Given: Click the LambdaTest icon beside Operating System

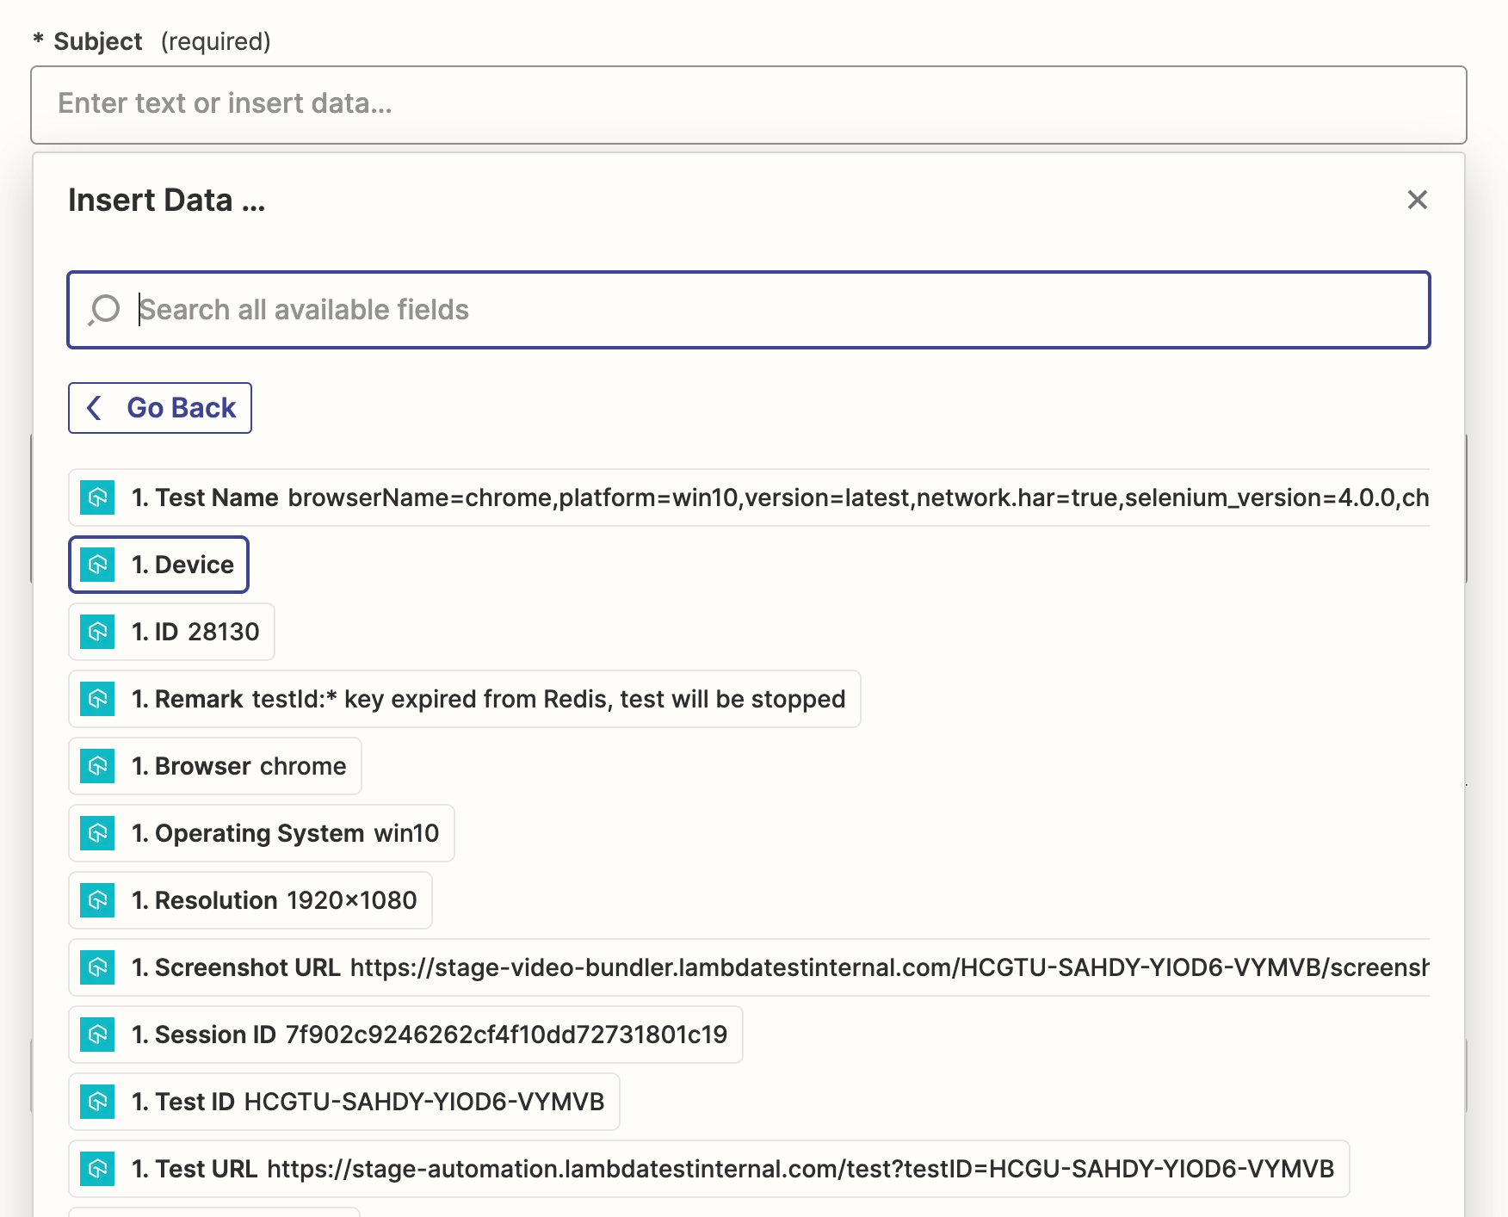Looking at the screenshot, I should coord(97,833).
